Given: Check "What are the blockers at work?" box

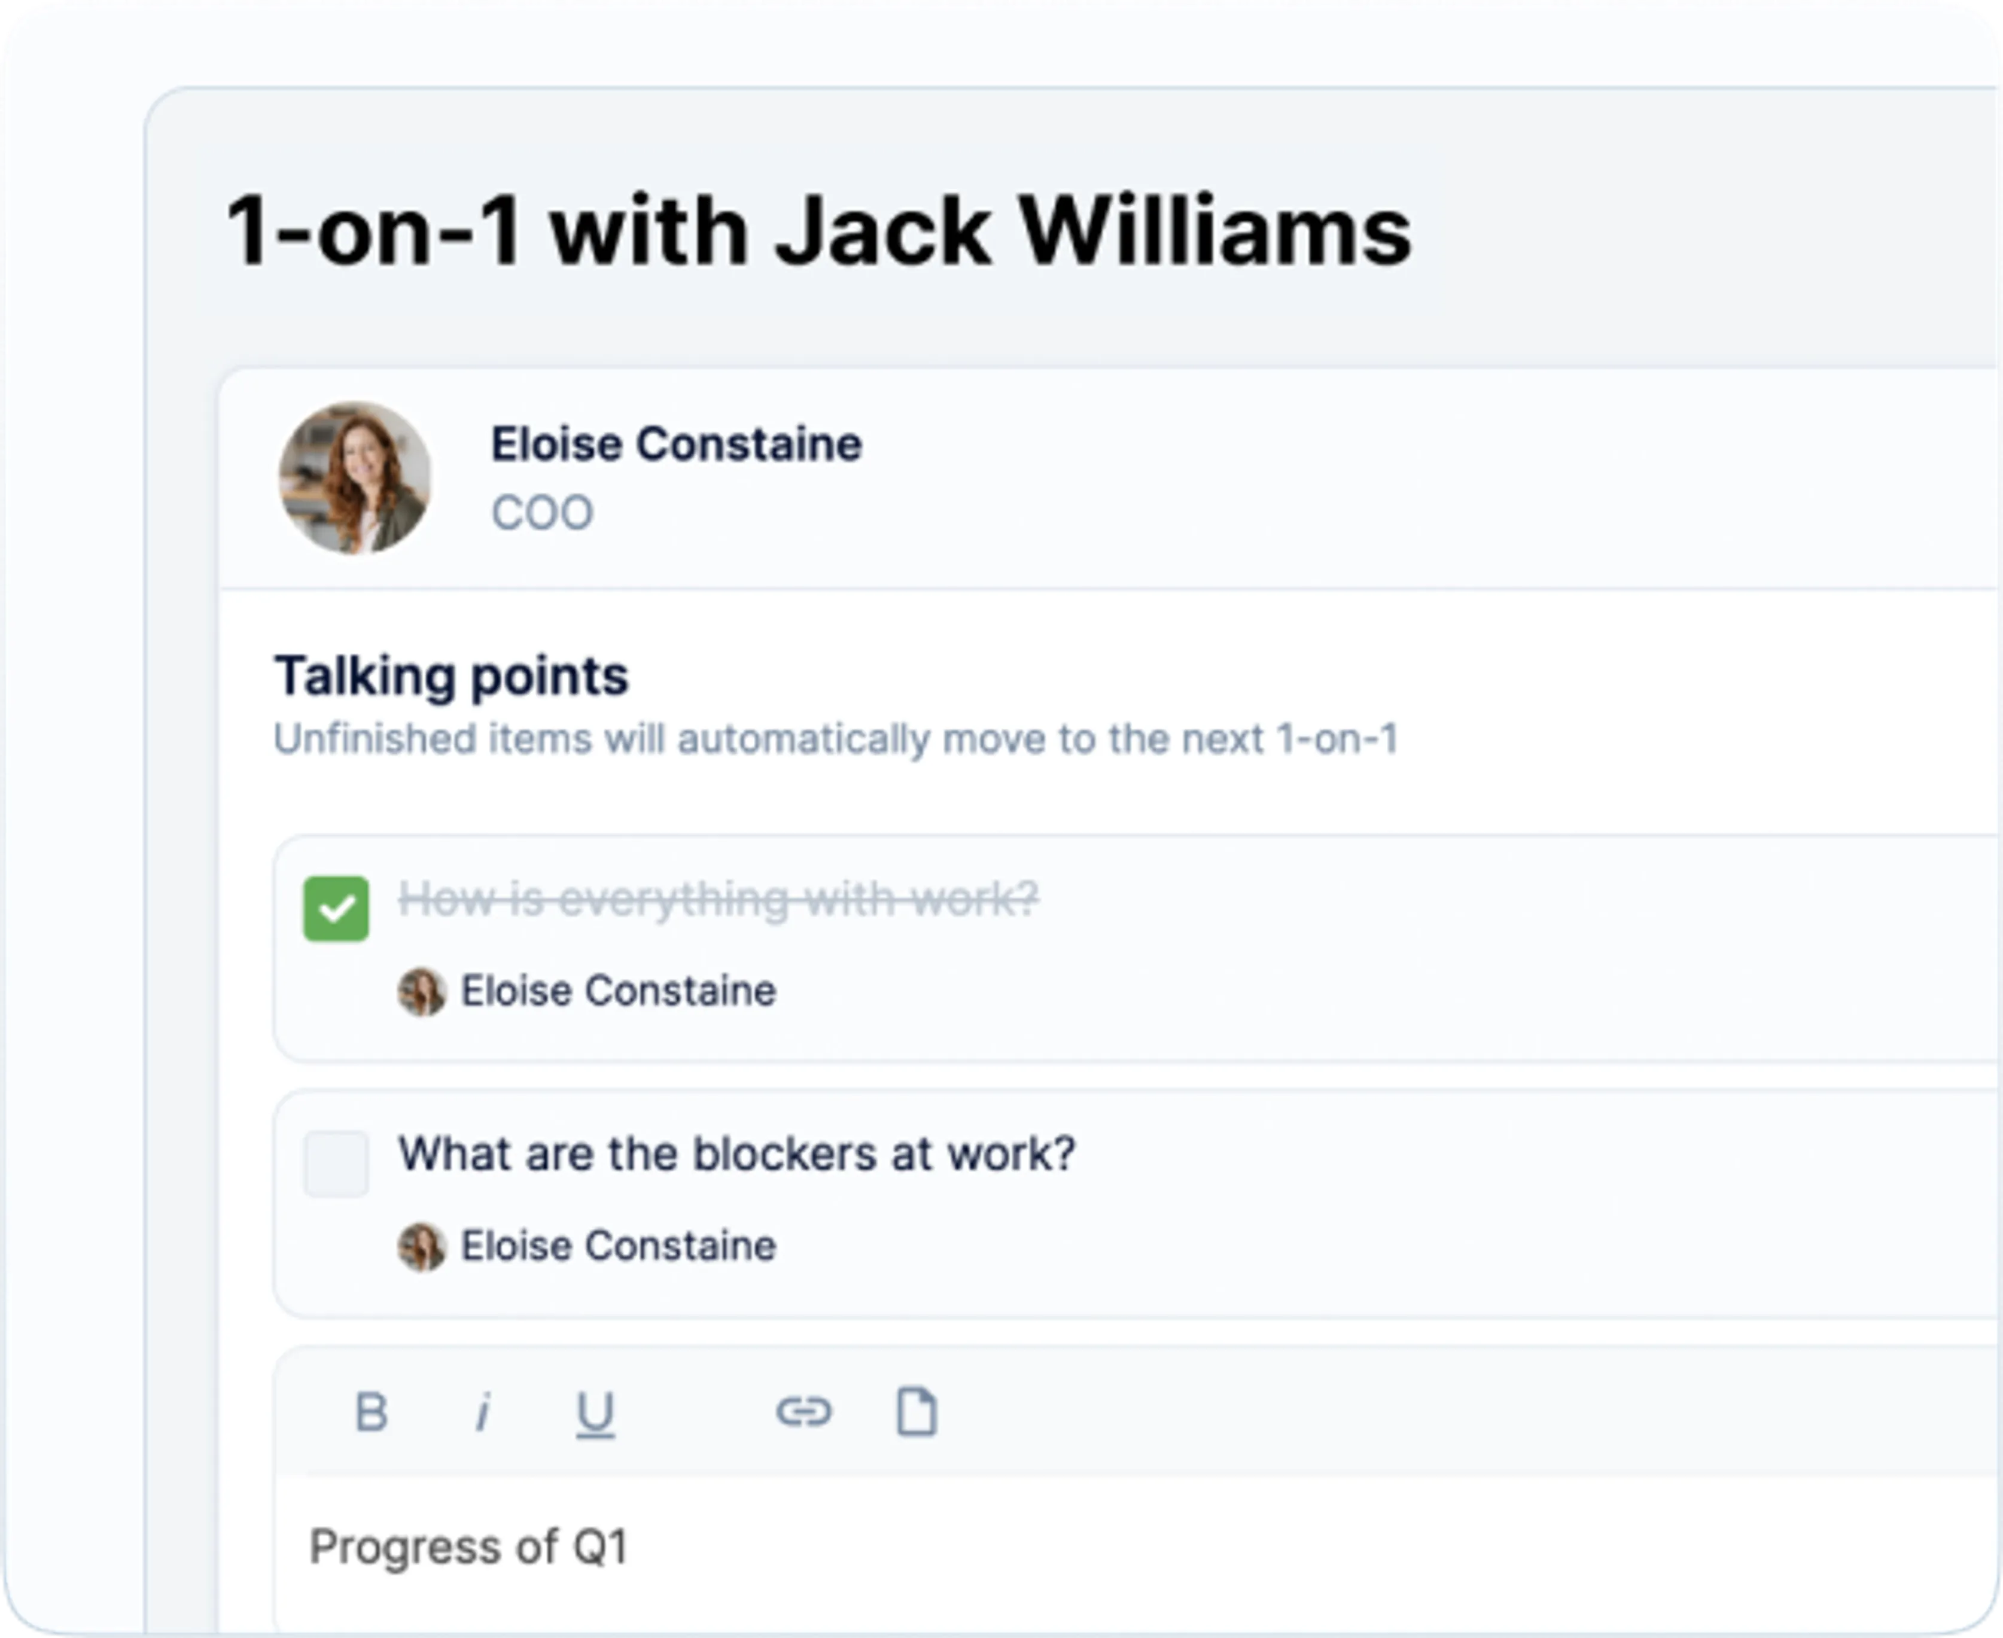Looking at the screenshot, I should pyautogui.click(x=336, y=1164).
